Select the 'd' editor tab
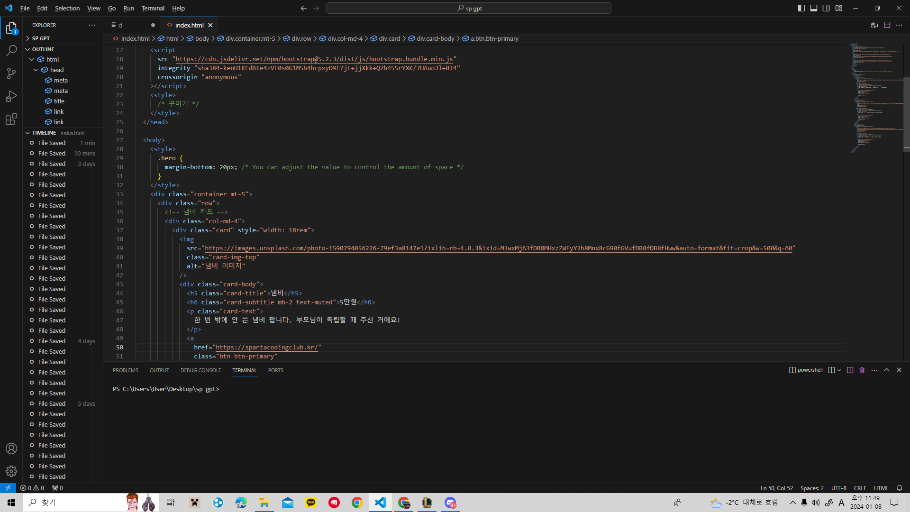Viewport: 910px width, 512px height. [x=133, y=25]
